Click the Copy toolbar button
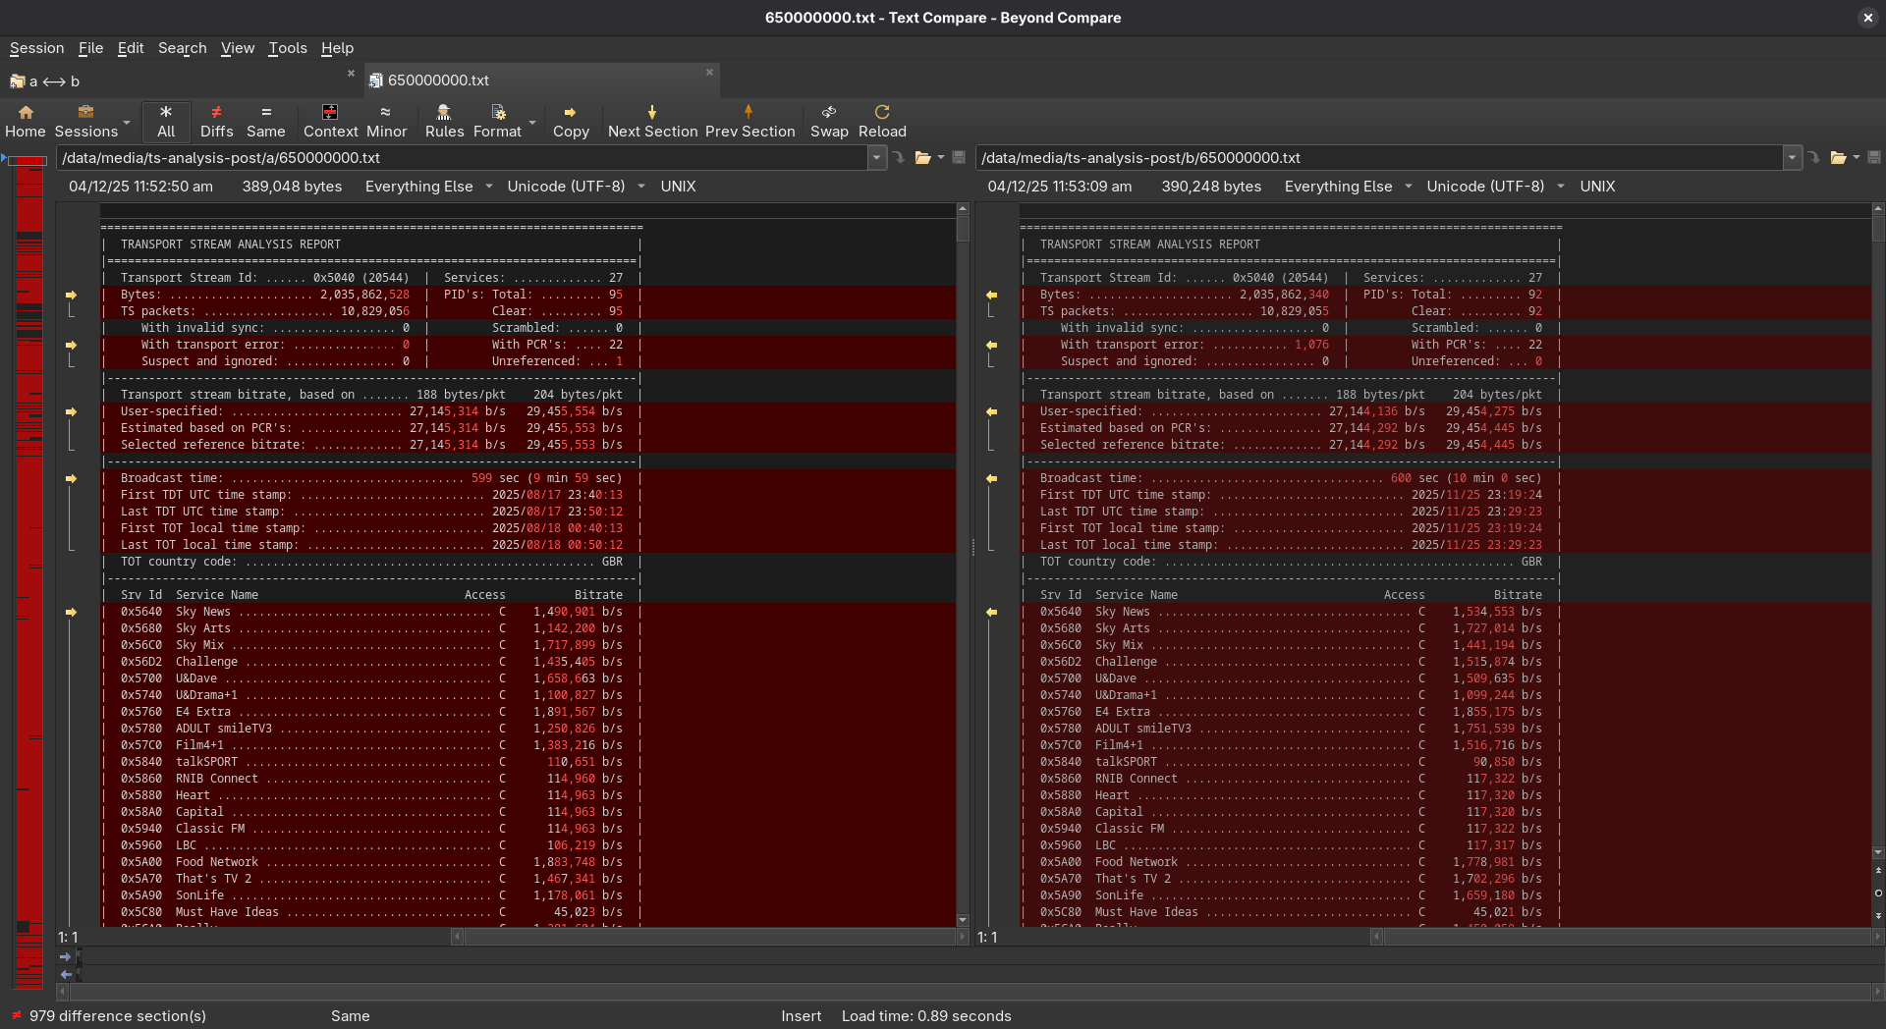This screenshot has width=1886, height=1029. point(571,121)
